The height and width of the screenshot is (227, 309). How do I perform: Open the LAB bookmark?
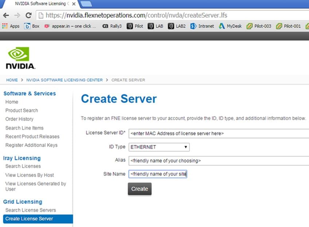click(156, 26)
